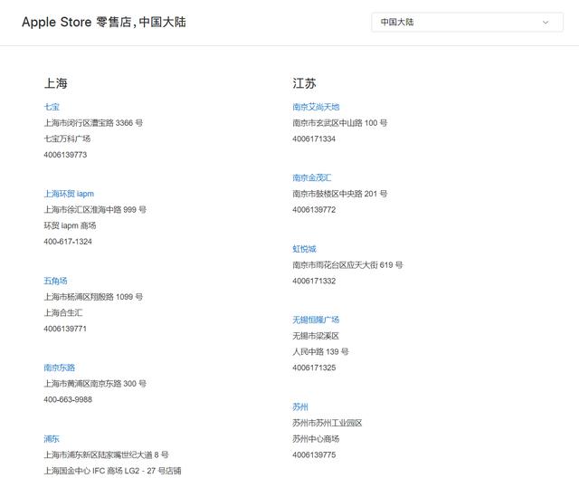
Task: Click the 上海国金中心 IFC 商场 line
Action: [x=112, y=471]
